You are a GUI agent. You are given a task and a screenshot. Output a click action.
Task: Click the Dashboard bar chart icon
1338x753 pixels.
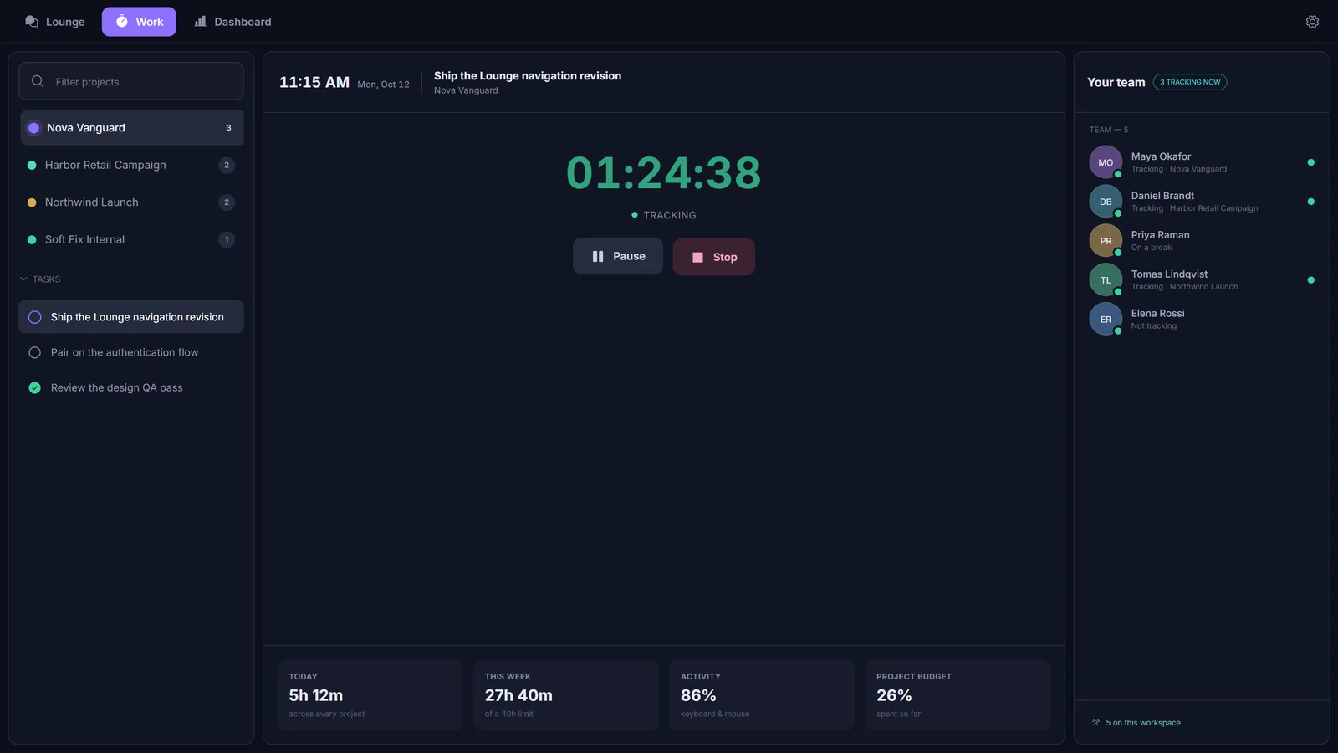(201, 22)
